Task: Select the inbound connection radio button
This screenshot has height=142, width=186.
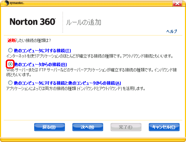Action: click(10, 64)
